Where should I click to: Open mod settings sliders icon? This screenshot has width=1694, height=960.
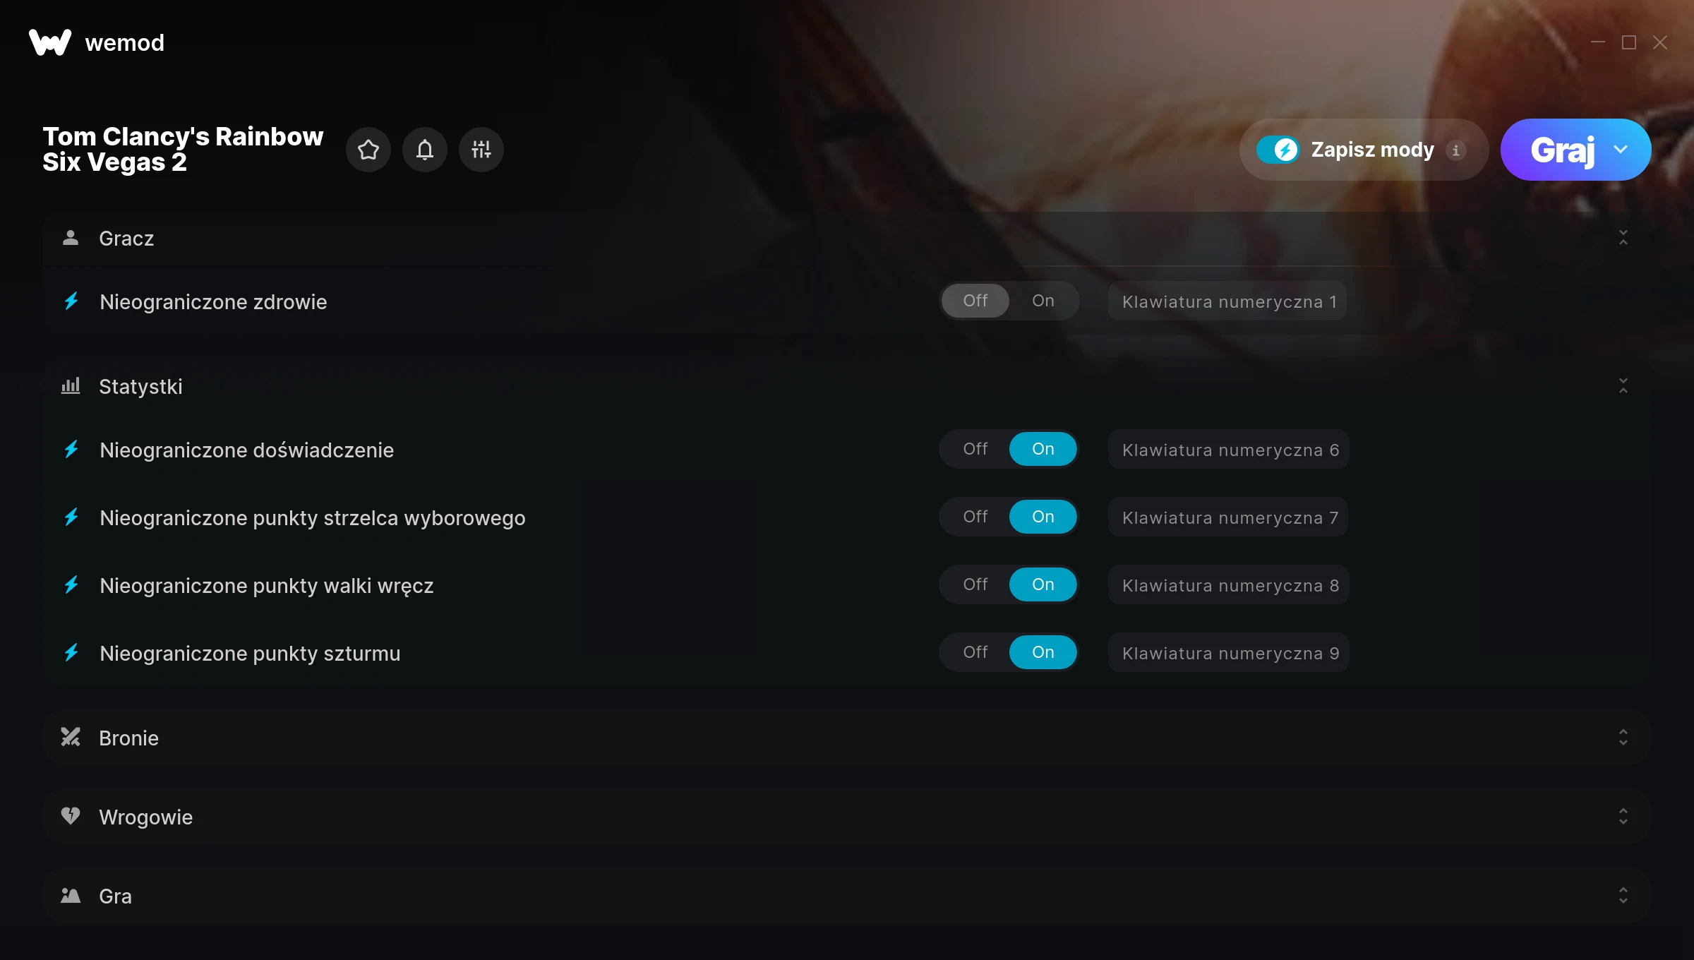click(x=481, y=150)
